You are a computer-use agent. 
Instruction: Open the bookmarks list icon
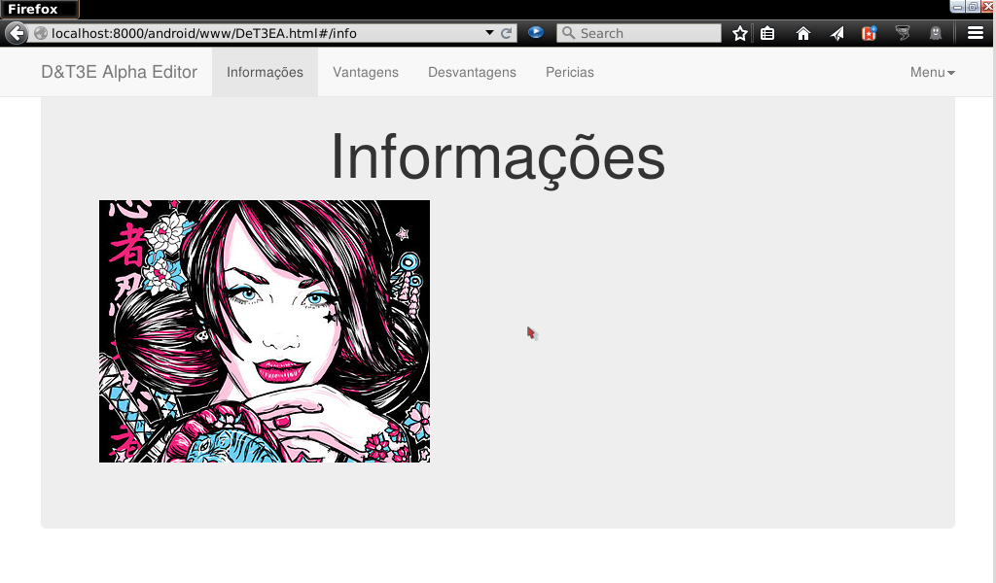767,33
